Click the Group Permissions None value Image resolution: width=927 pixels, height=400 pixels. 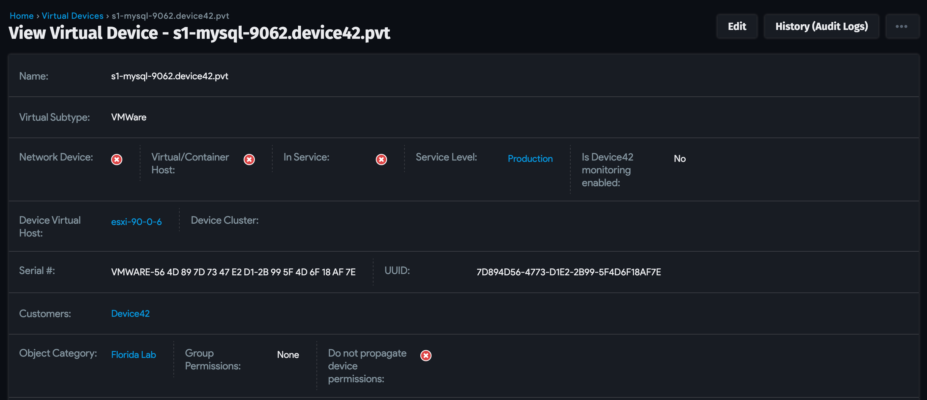tap(287, 355)
